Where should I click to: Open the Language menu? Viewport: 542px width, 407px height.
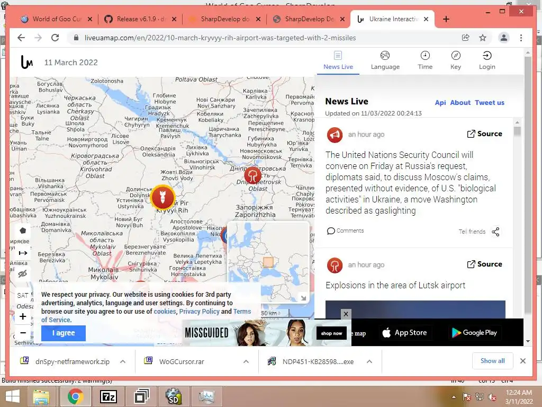(385, 60)
